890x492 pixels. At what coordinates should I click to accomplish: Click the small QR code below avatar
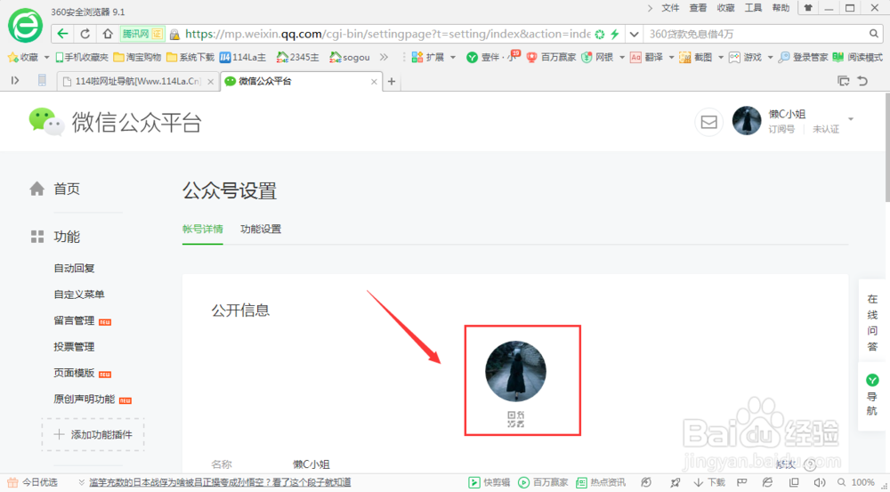(x=515, y=419)
